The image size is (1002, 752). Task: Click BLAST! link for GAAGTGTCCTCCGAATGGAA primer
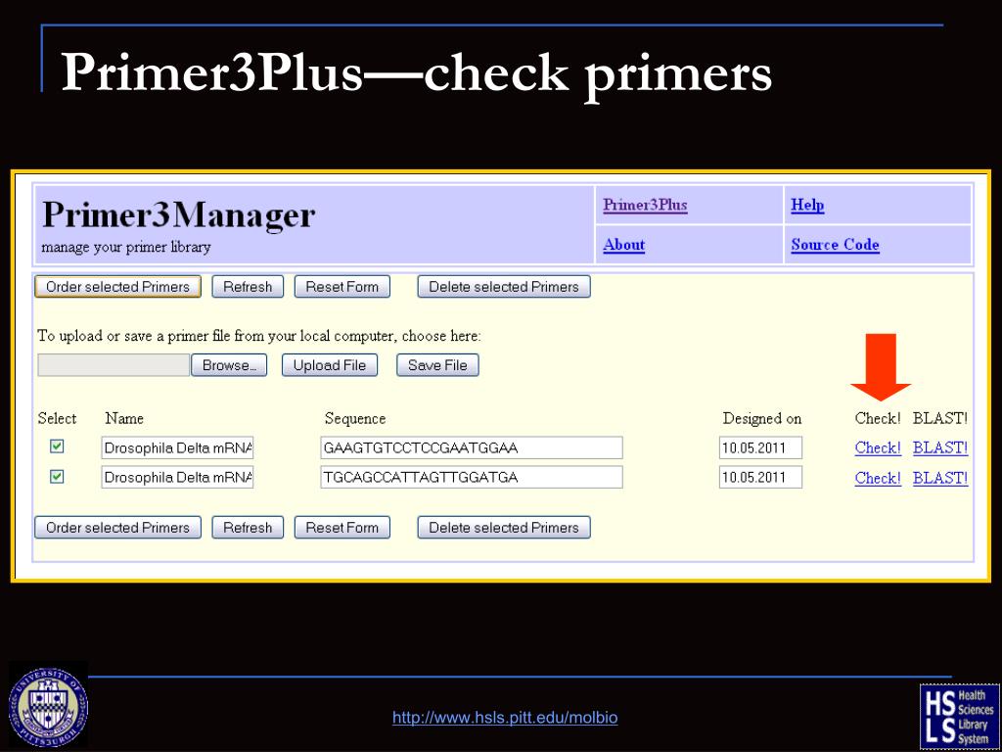[x=940, y=447]
